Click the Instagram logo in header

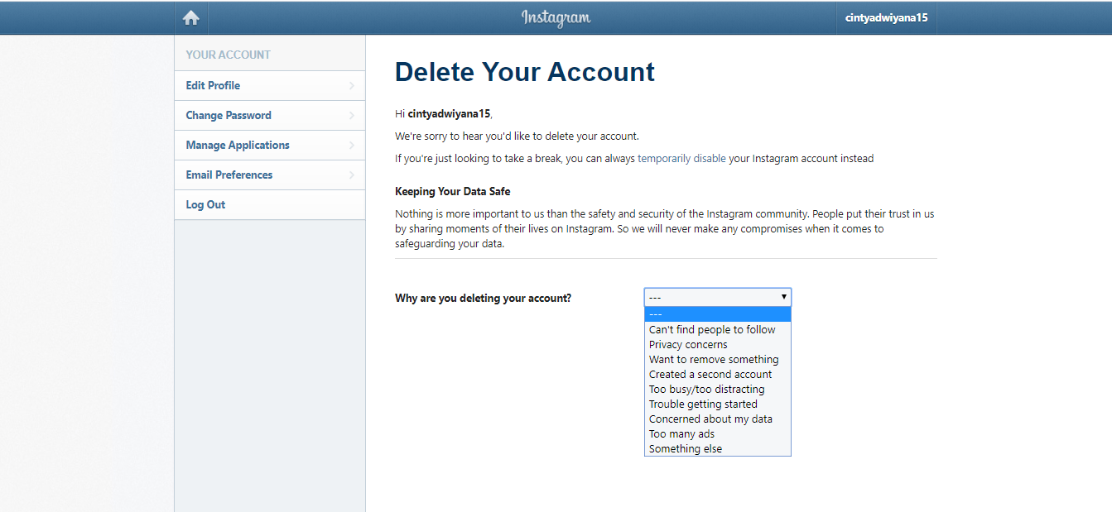pyautogui.click(x=556, y=18)
